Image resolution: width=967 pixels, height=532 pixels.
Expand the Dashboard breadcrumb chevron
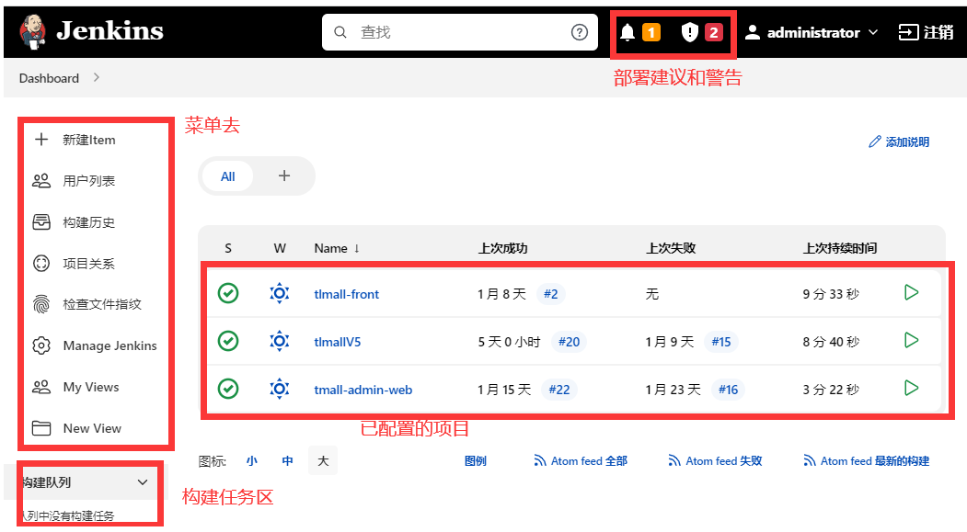click(x=97, y=77)
